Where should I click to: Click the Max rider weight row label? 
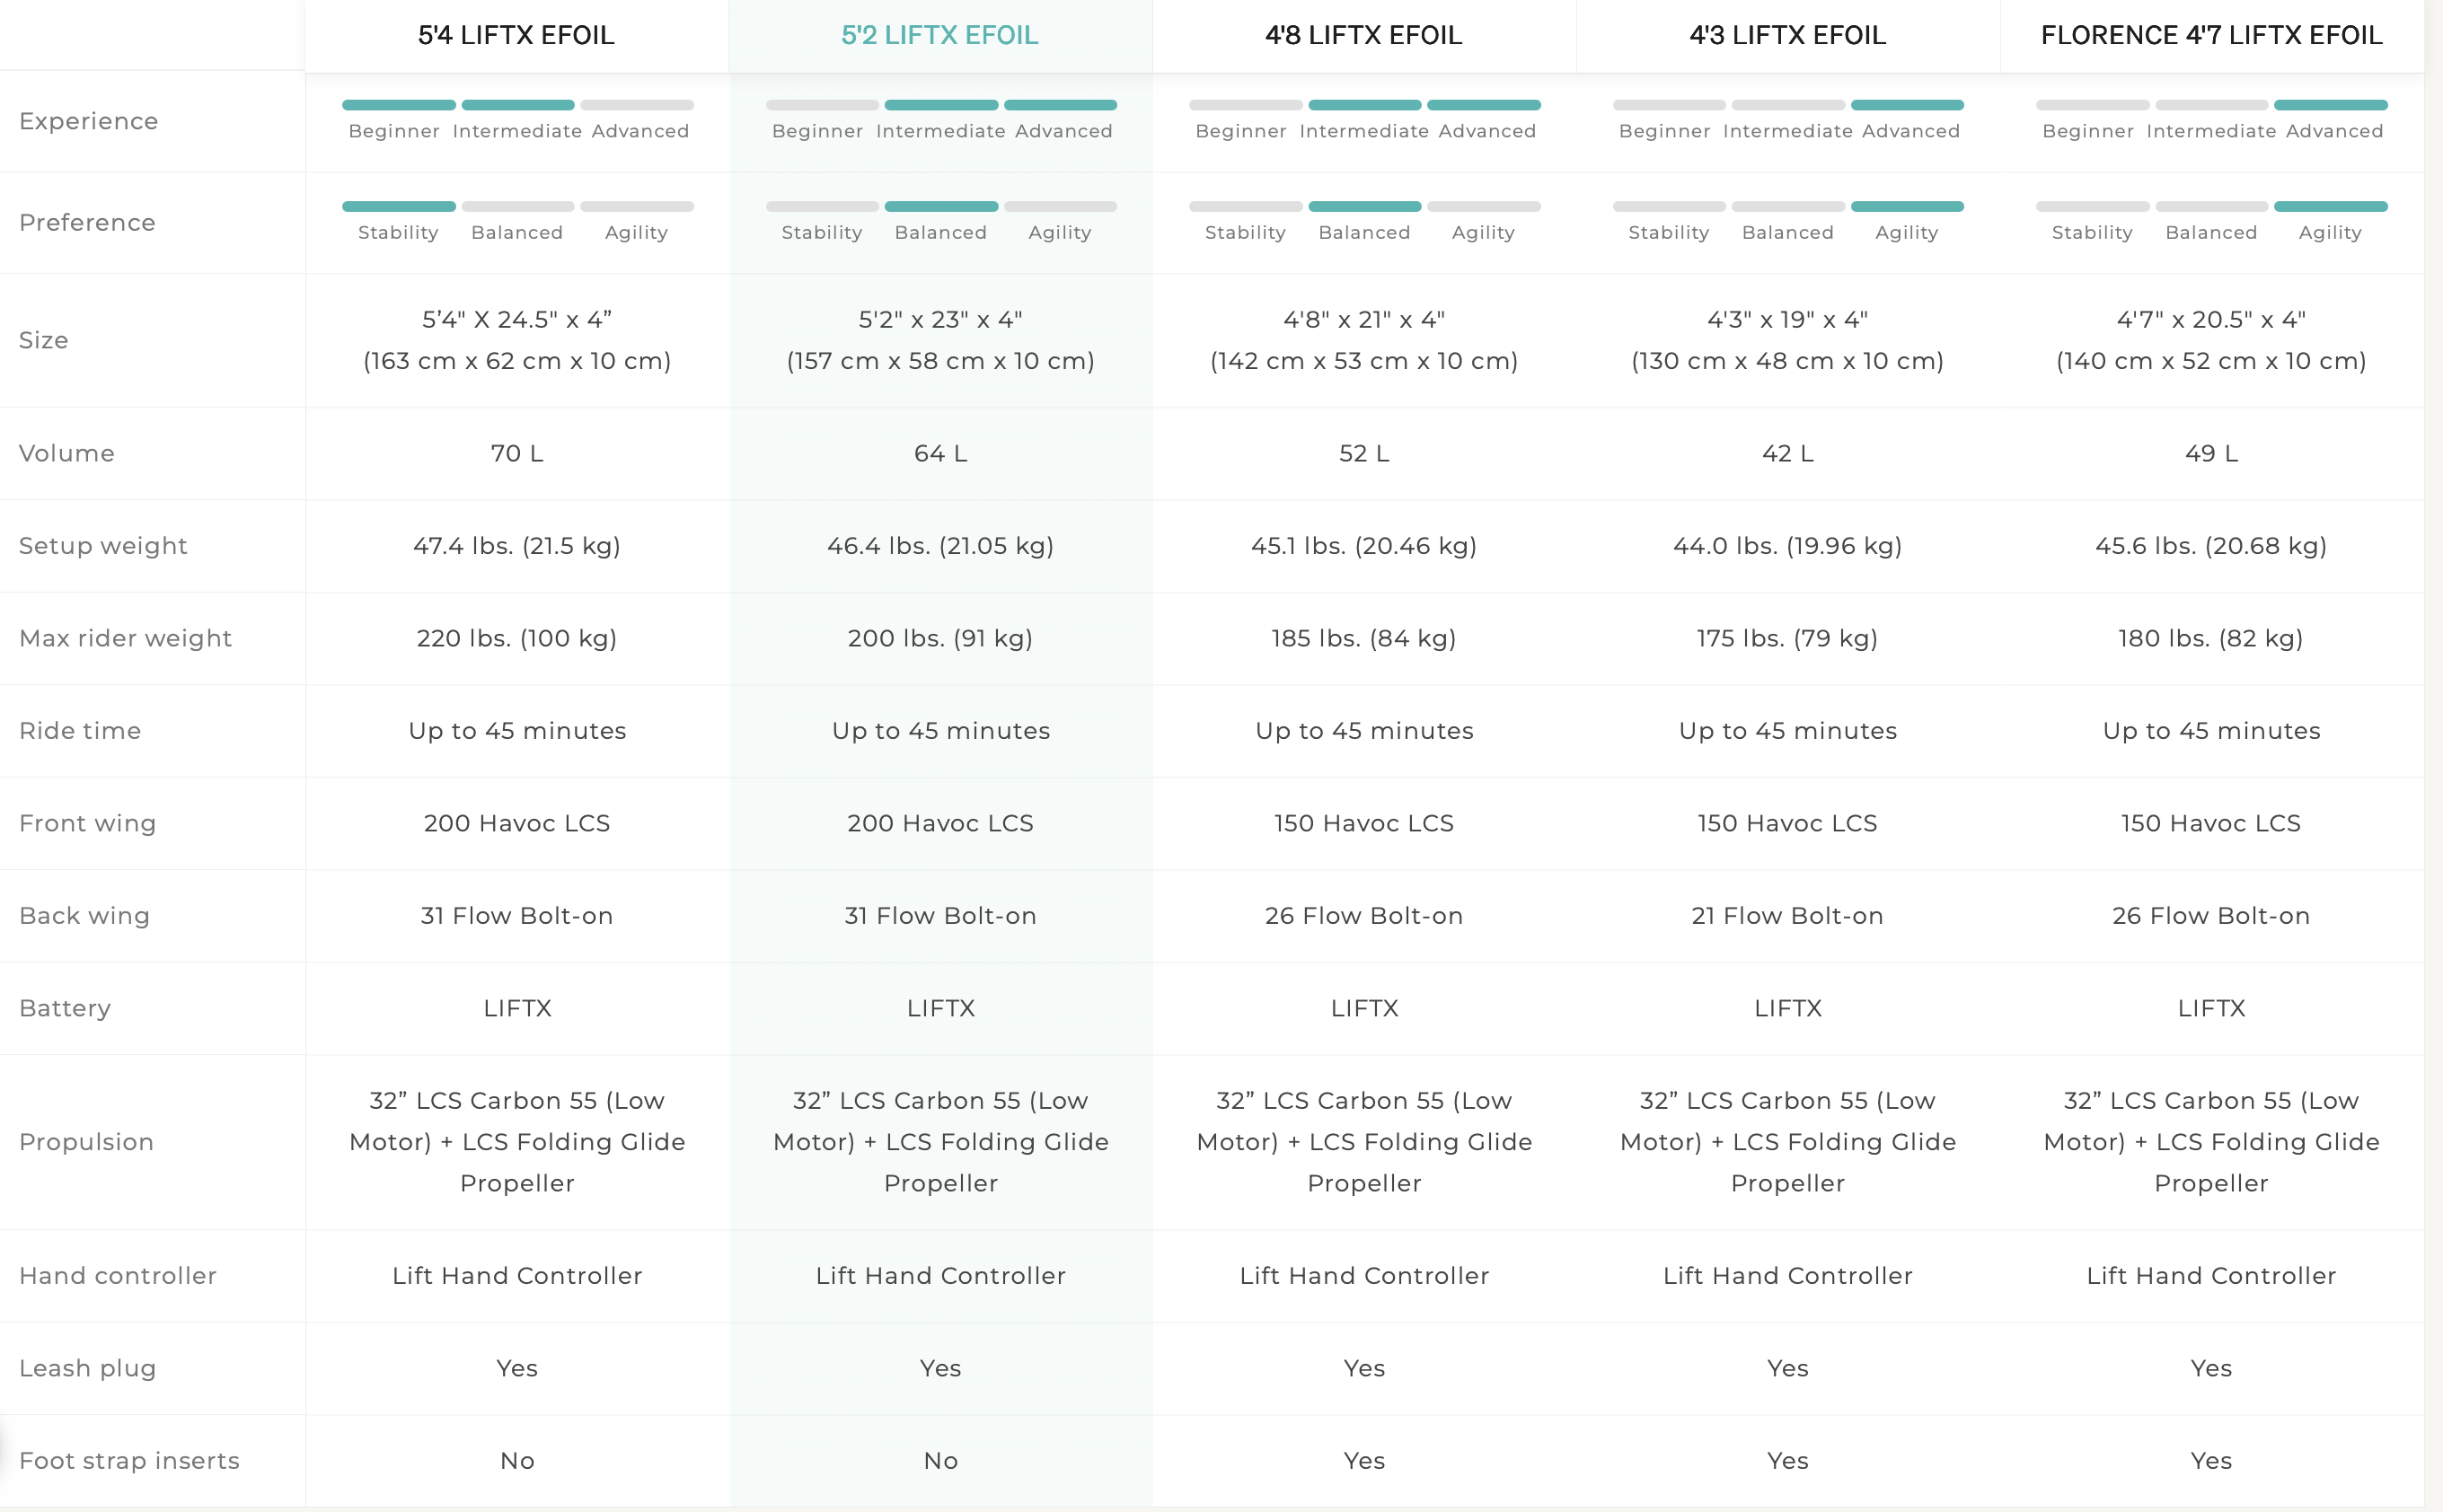pyautogui.click(x=125, y=638)
